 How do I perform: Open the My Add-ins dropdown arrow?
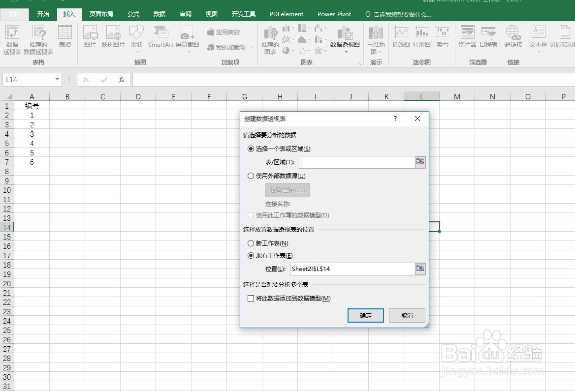coord(252,48)
